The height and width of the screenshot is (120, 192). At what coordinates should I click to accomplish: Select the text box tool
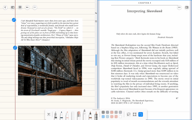tap(49, 114)
